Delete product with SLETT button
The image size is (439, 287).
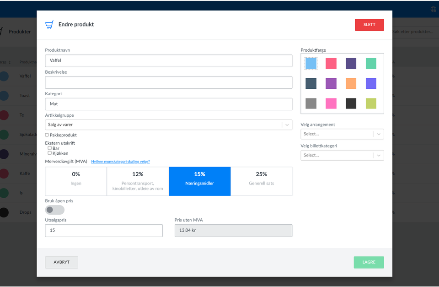click(369, 25)
